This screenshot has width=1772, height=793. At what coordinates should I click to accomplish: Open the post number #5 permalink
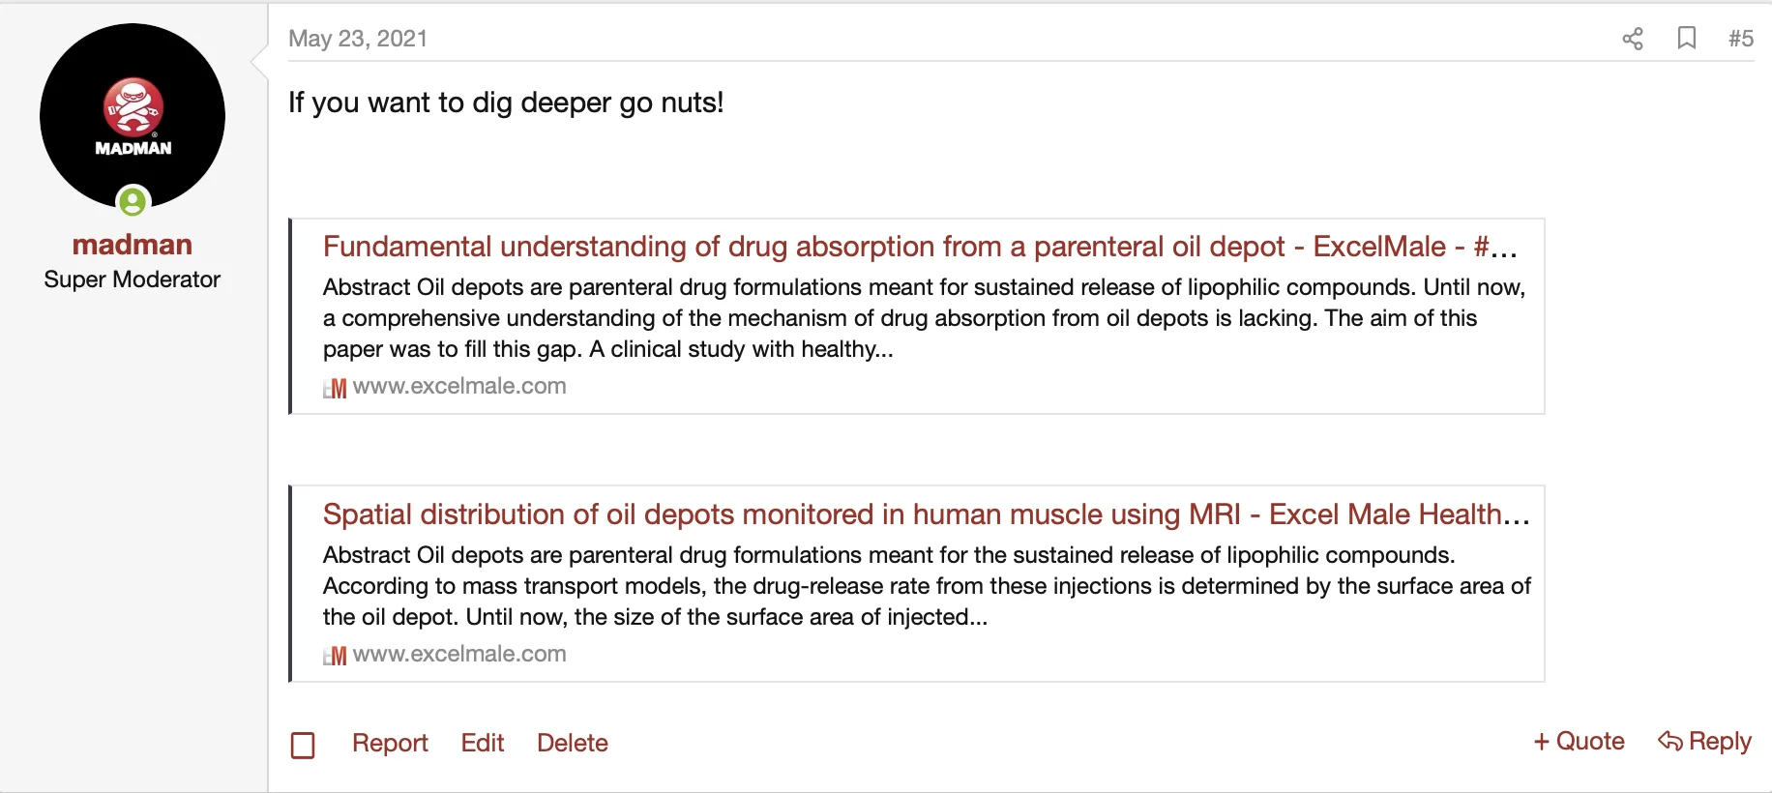coord(1740,39)
